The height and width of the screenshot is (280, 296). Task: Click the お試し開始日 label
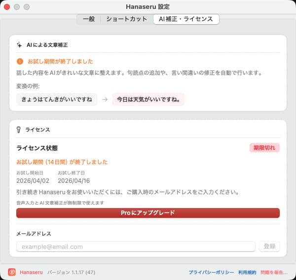click(x=30, y=173)
